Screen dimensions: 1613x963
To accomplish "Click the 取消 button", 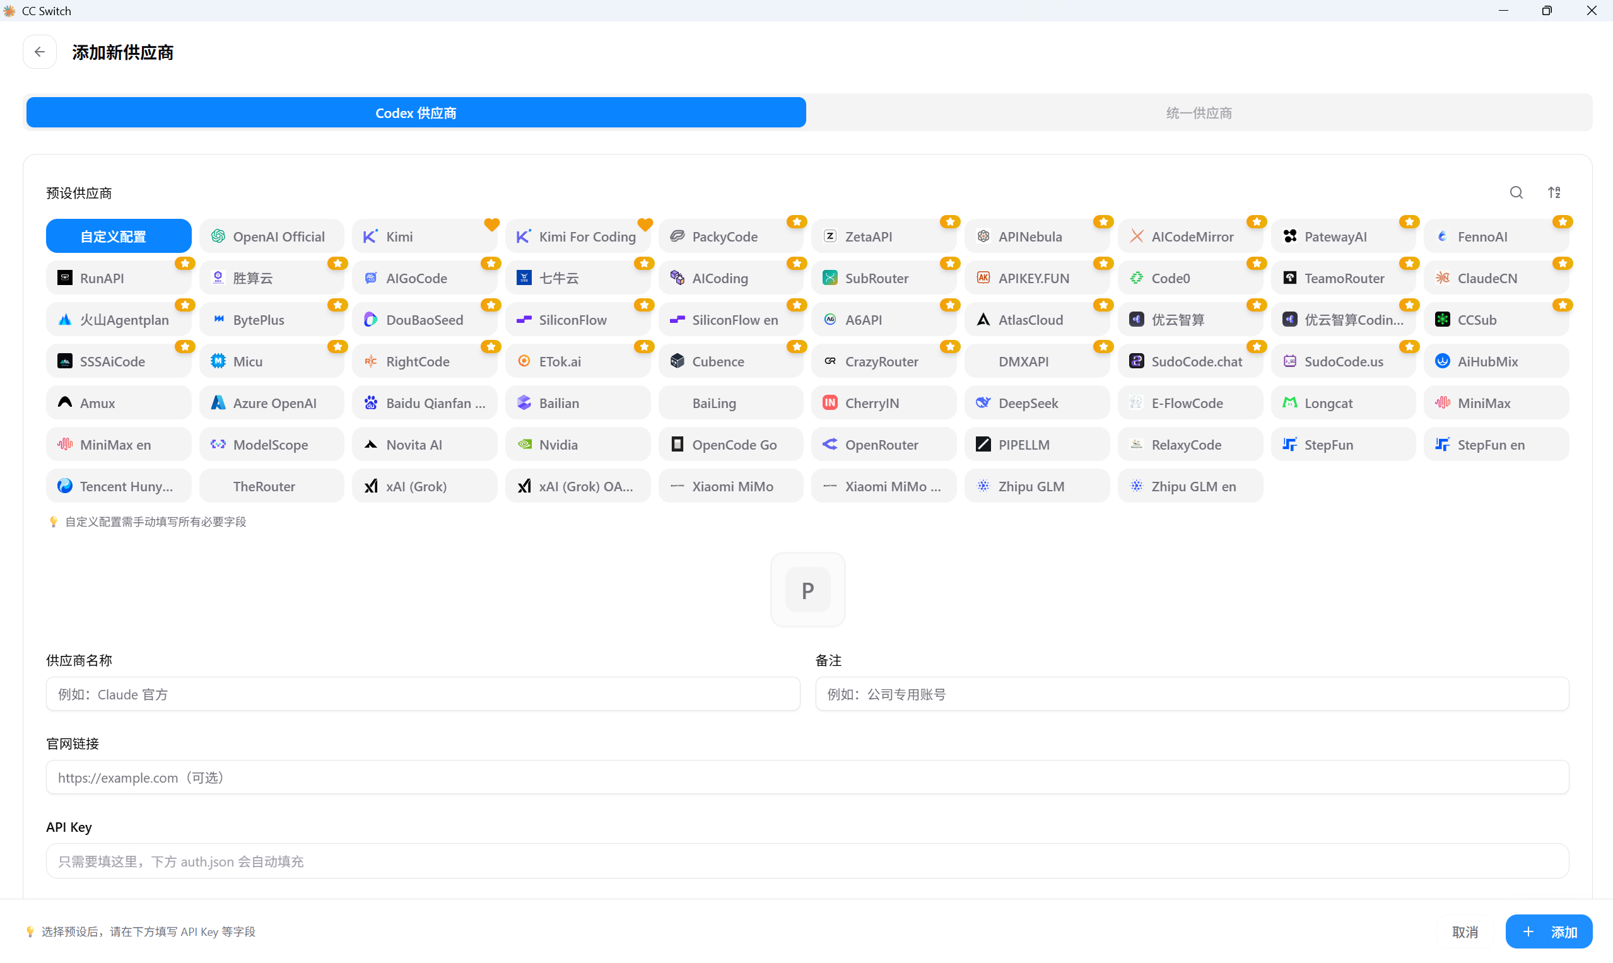I will (1465, 932).
